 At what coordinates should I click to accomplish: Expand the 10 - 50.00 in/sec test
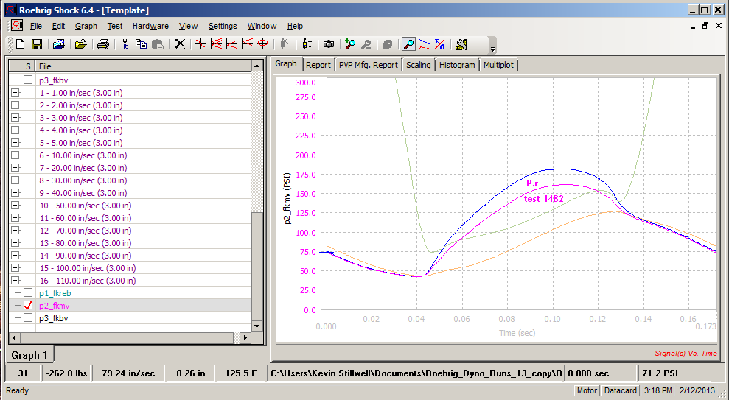pos(15,206)
